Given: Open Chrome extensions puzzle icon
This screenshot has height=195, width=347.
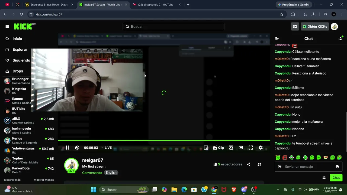Looking at the screenshot, I should pos(293,14).
